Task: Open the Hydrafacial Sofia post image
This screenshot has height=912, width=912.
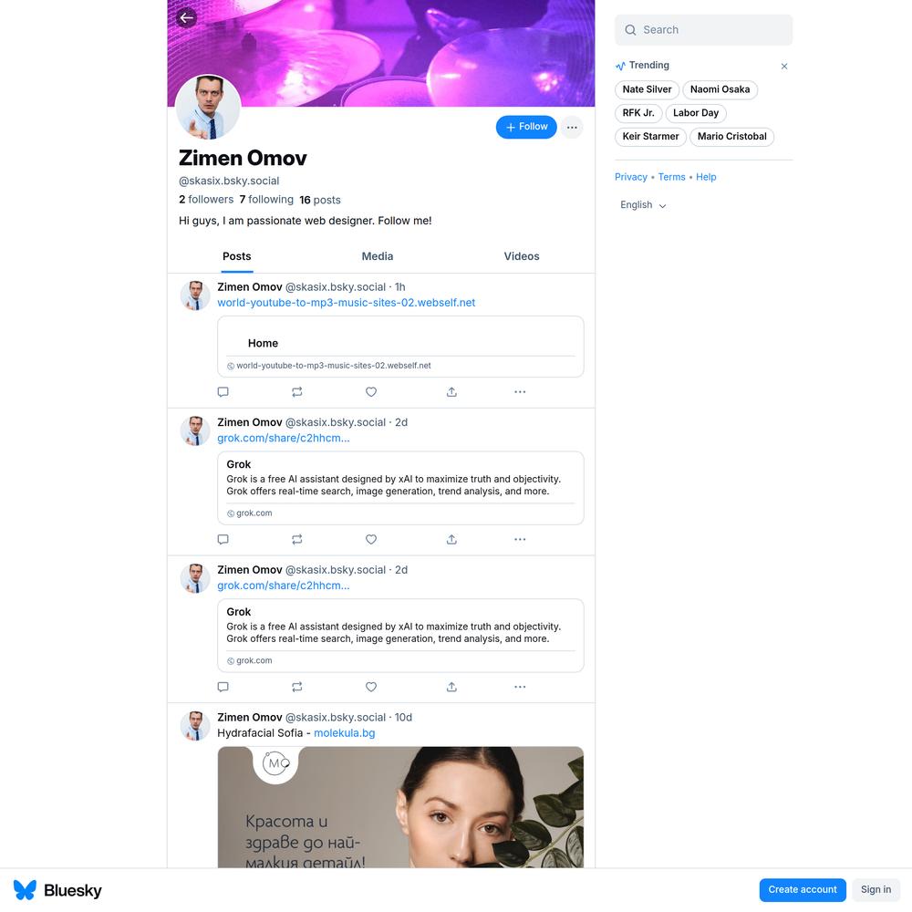Action: pyautogui.click(x=400, y=807)
